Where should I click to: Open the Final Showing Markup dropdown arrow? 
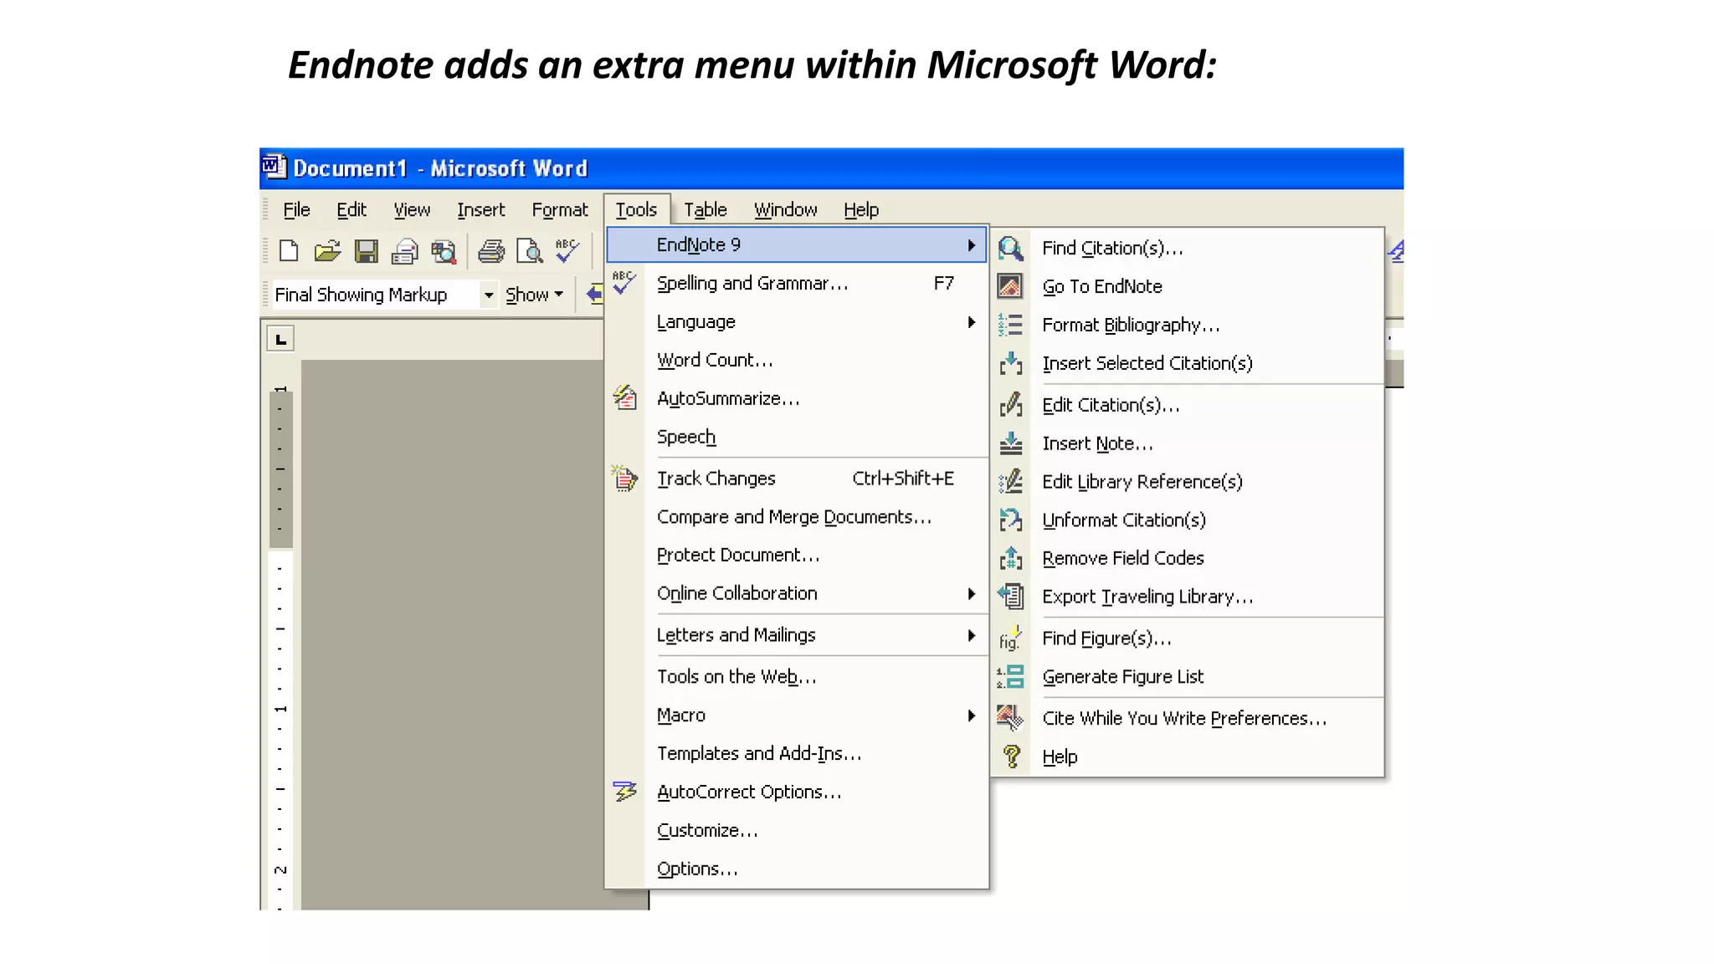click(489, 295)
